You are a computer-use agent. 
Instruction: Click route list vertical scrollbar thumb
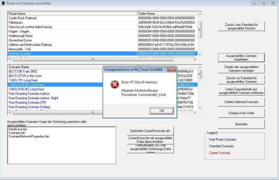(x=200, y=30)
